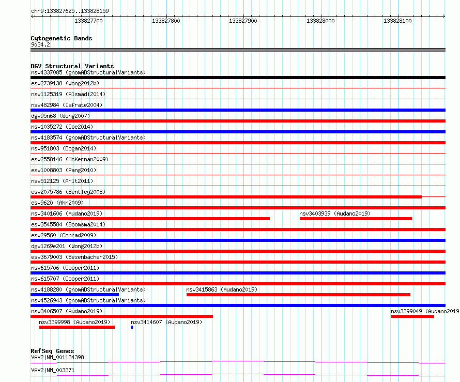Click the blue bar under nsv482984

(238, 110)
